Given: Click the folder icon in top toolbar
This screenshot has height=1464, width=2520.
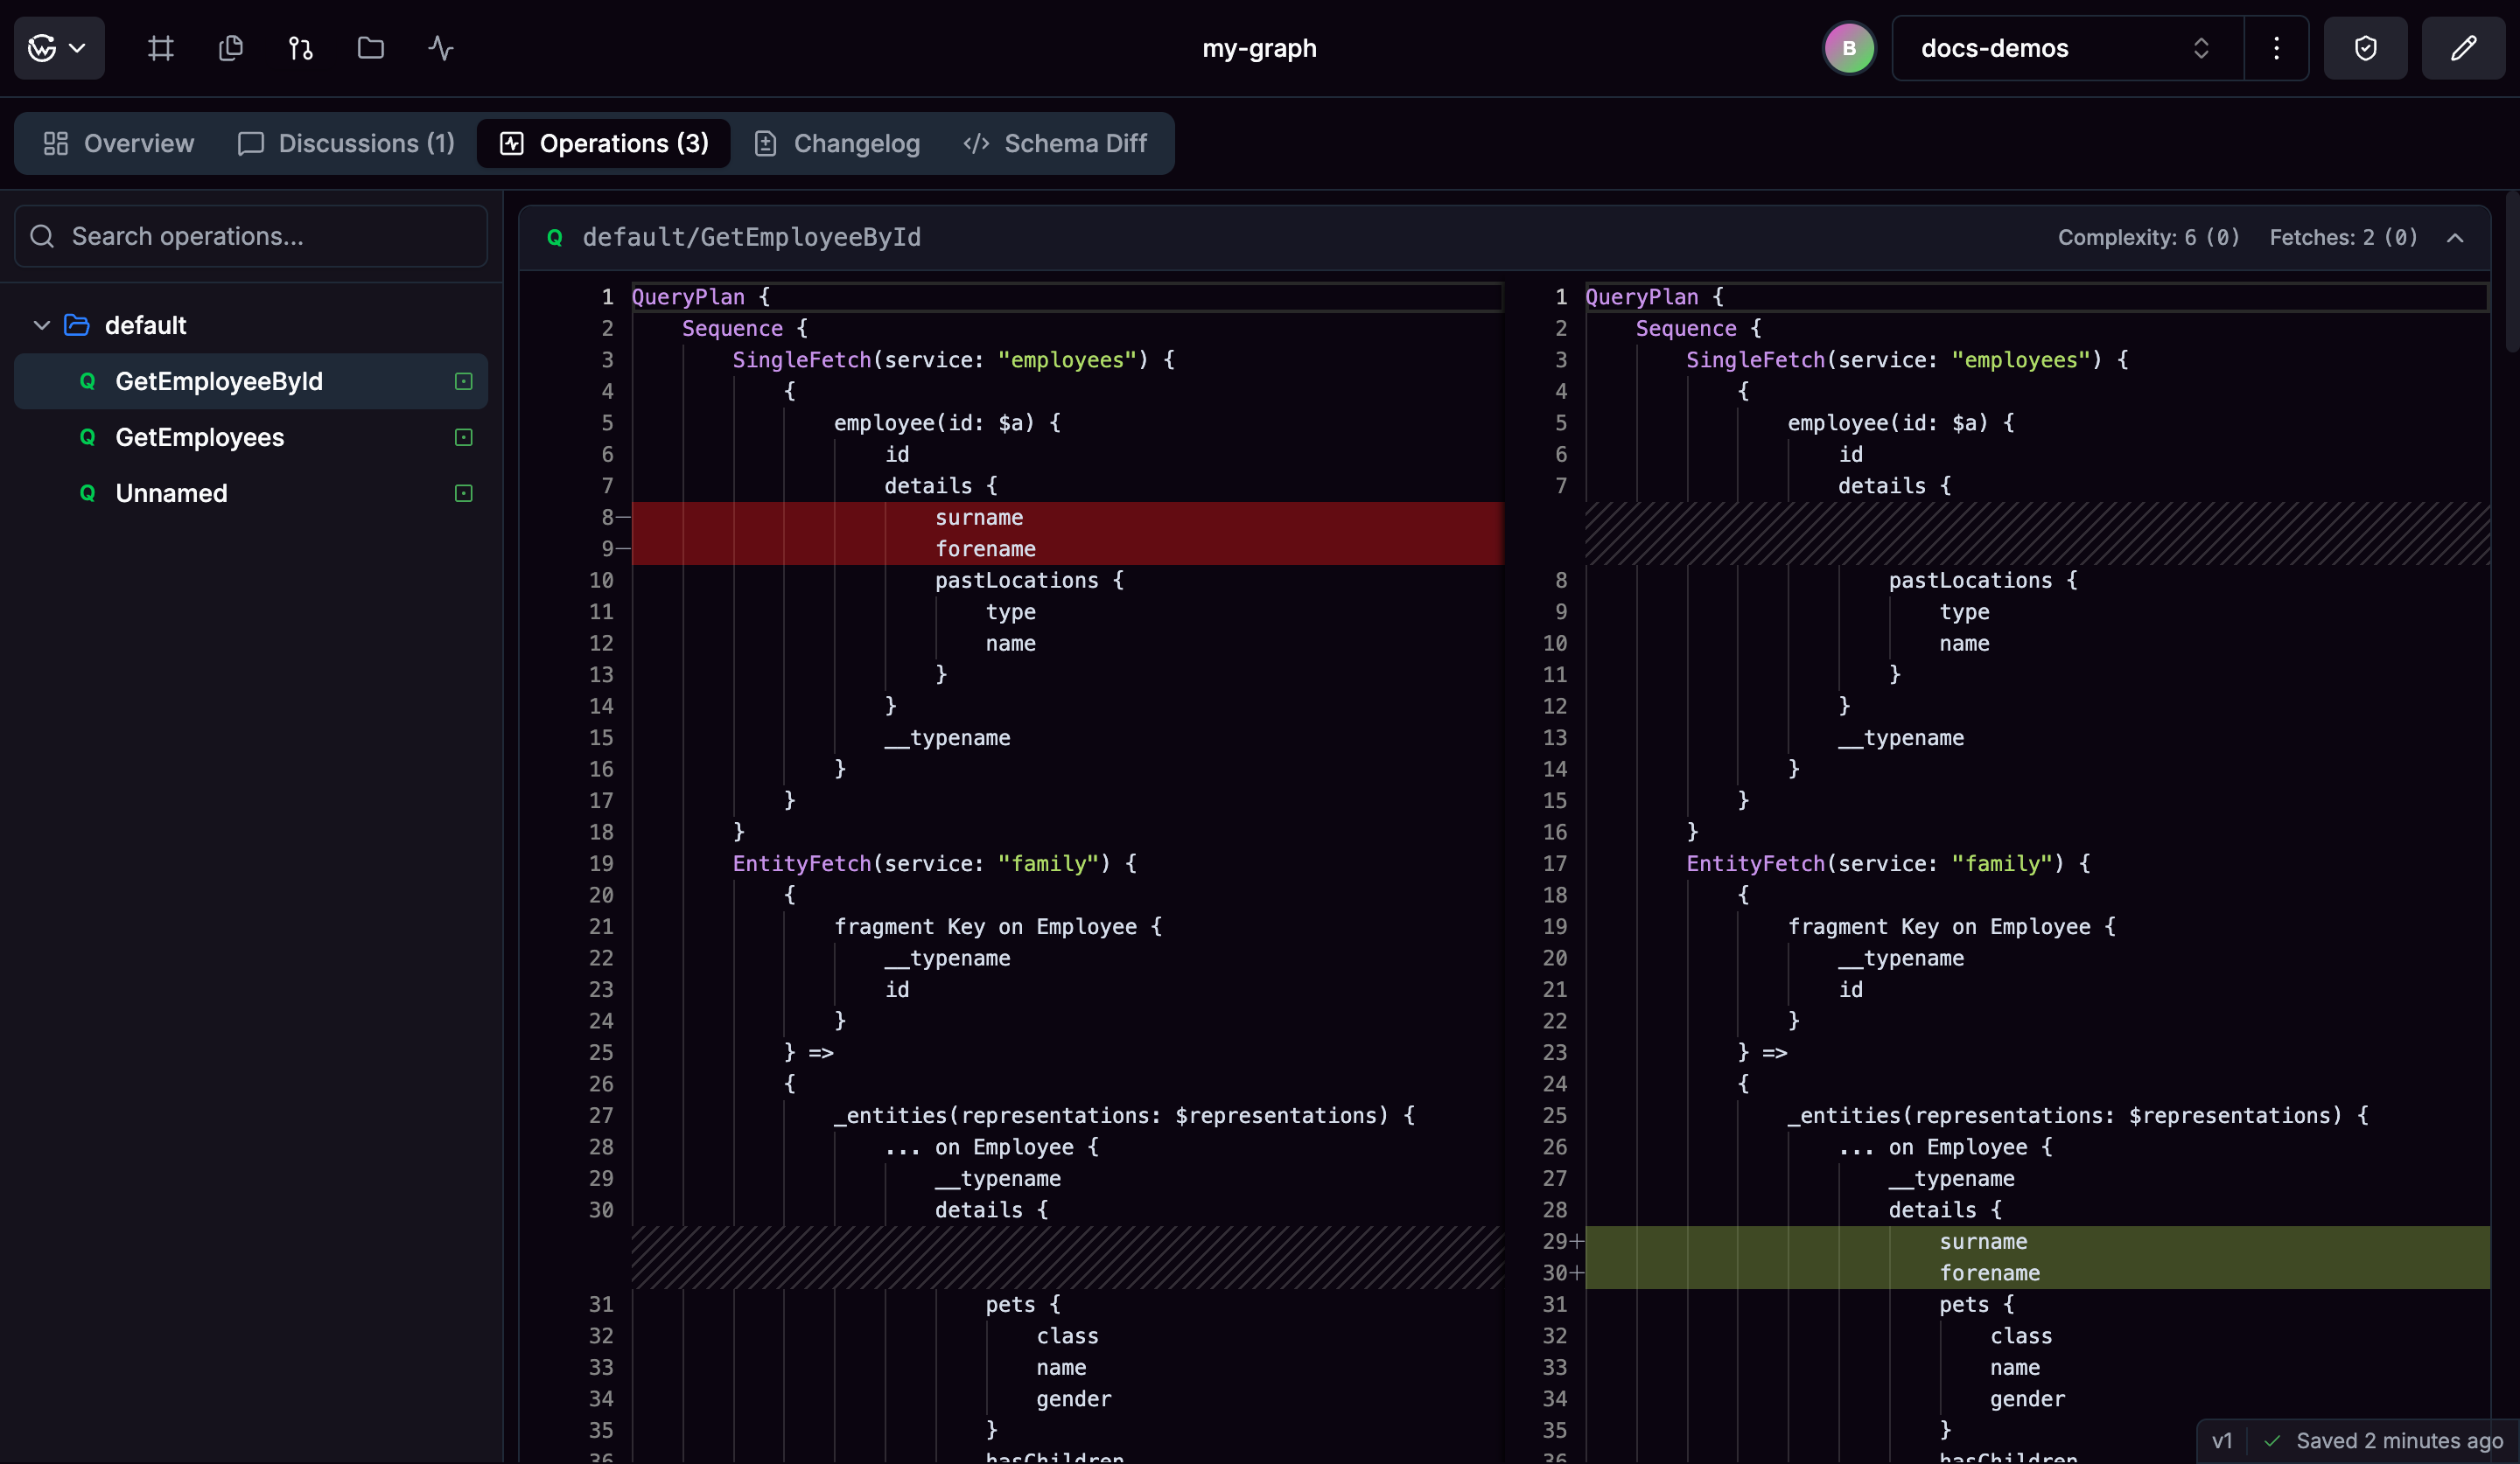Looking at the screenshot, I should point(371,48).
